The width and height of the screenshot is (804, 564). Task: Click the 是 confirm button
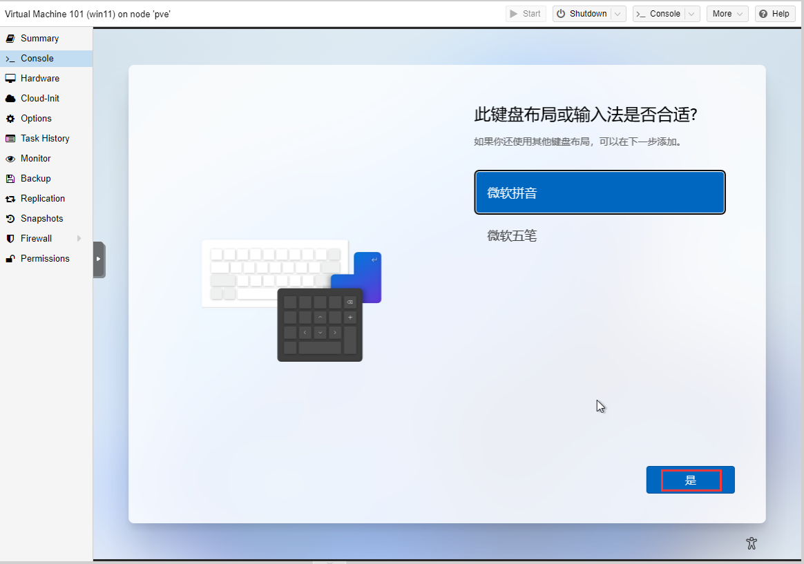(690, 480)
